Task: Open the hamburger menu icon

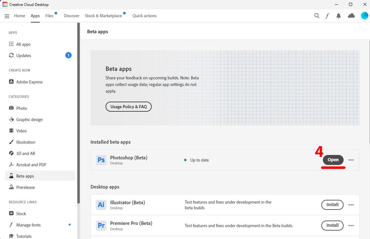Action: click(7, 16)
